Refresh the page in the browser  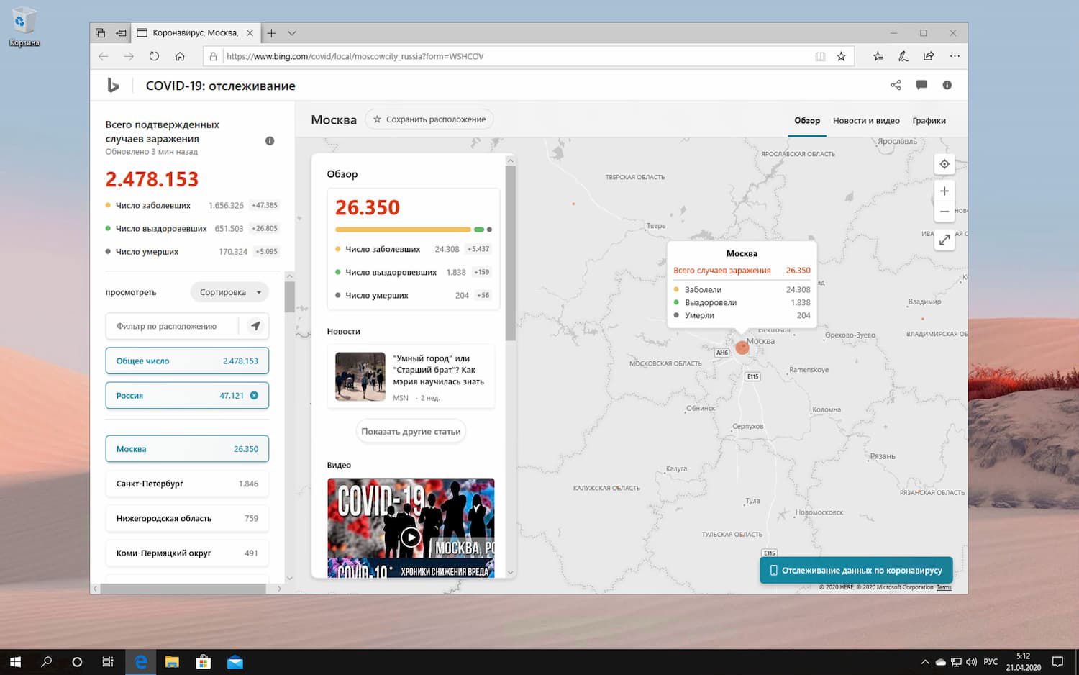coord(154,56)
